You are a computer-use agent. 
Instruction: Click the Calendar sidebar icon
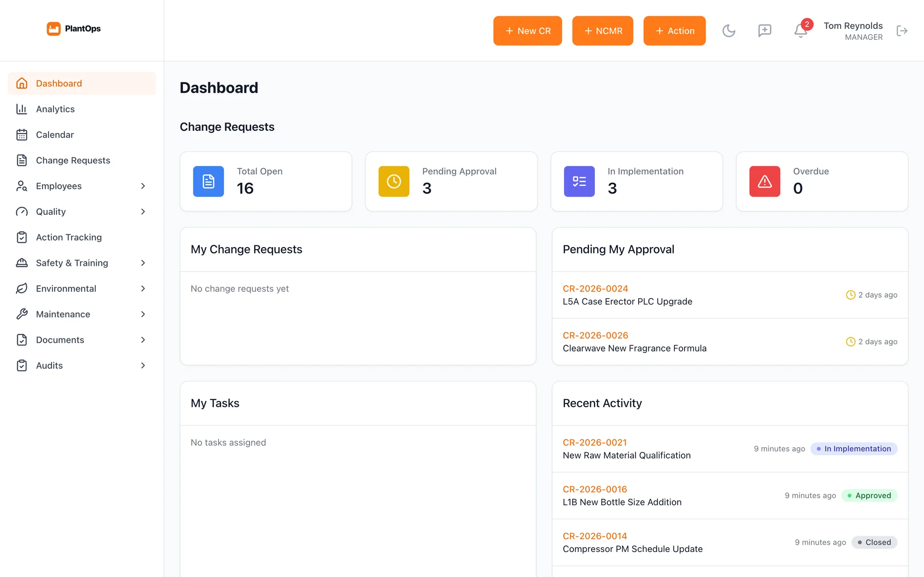point(22,135)
